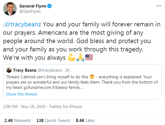Click Tracy Beanz's small avatar
This screenshot has height=125, width=165.
9,70
